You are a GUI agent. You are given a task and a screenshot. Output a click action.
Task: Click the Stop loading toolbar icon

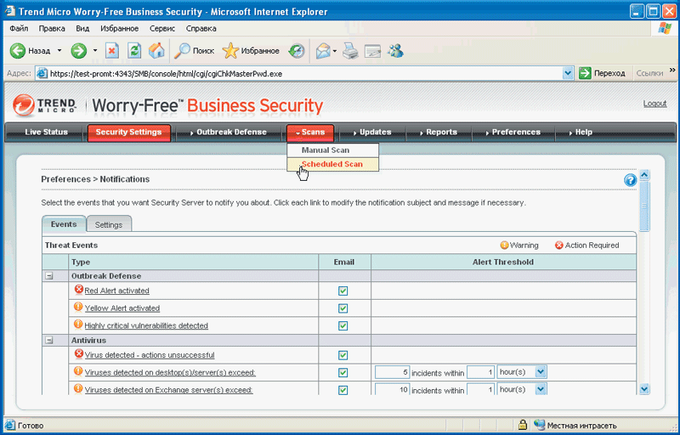111,50
